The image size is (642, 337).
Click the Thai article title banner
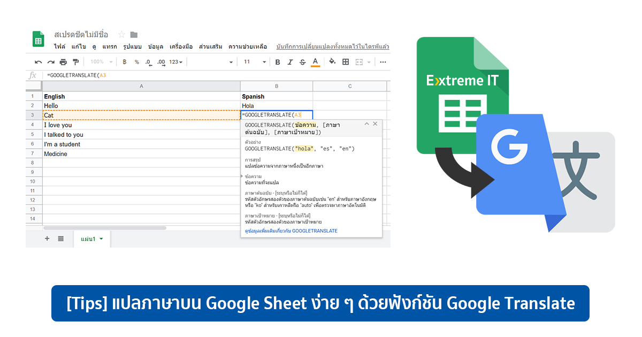pyautogui.click(x=320, y=303)
